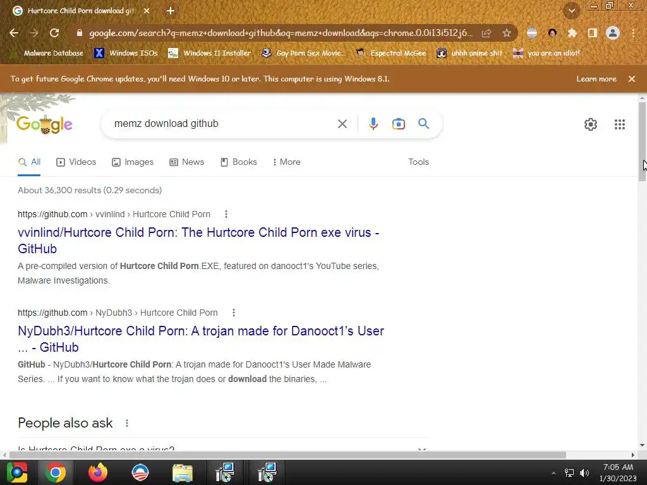
Task: Open the Chrome side panel
Action: pyautogui.click(x=593, y=33)
